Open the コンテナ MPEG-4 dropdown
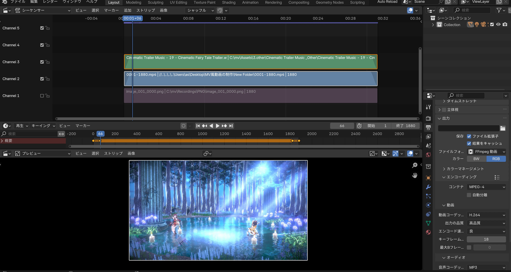Image resolution: width=511 pixels, height=272 pixels. [x=486, y=187]
